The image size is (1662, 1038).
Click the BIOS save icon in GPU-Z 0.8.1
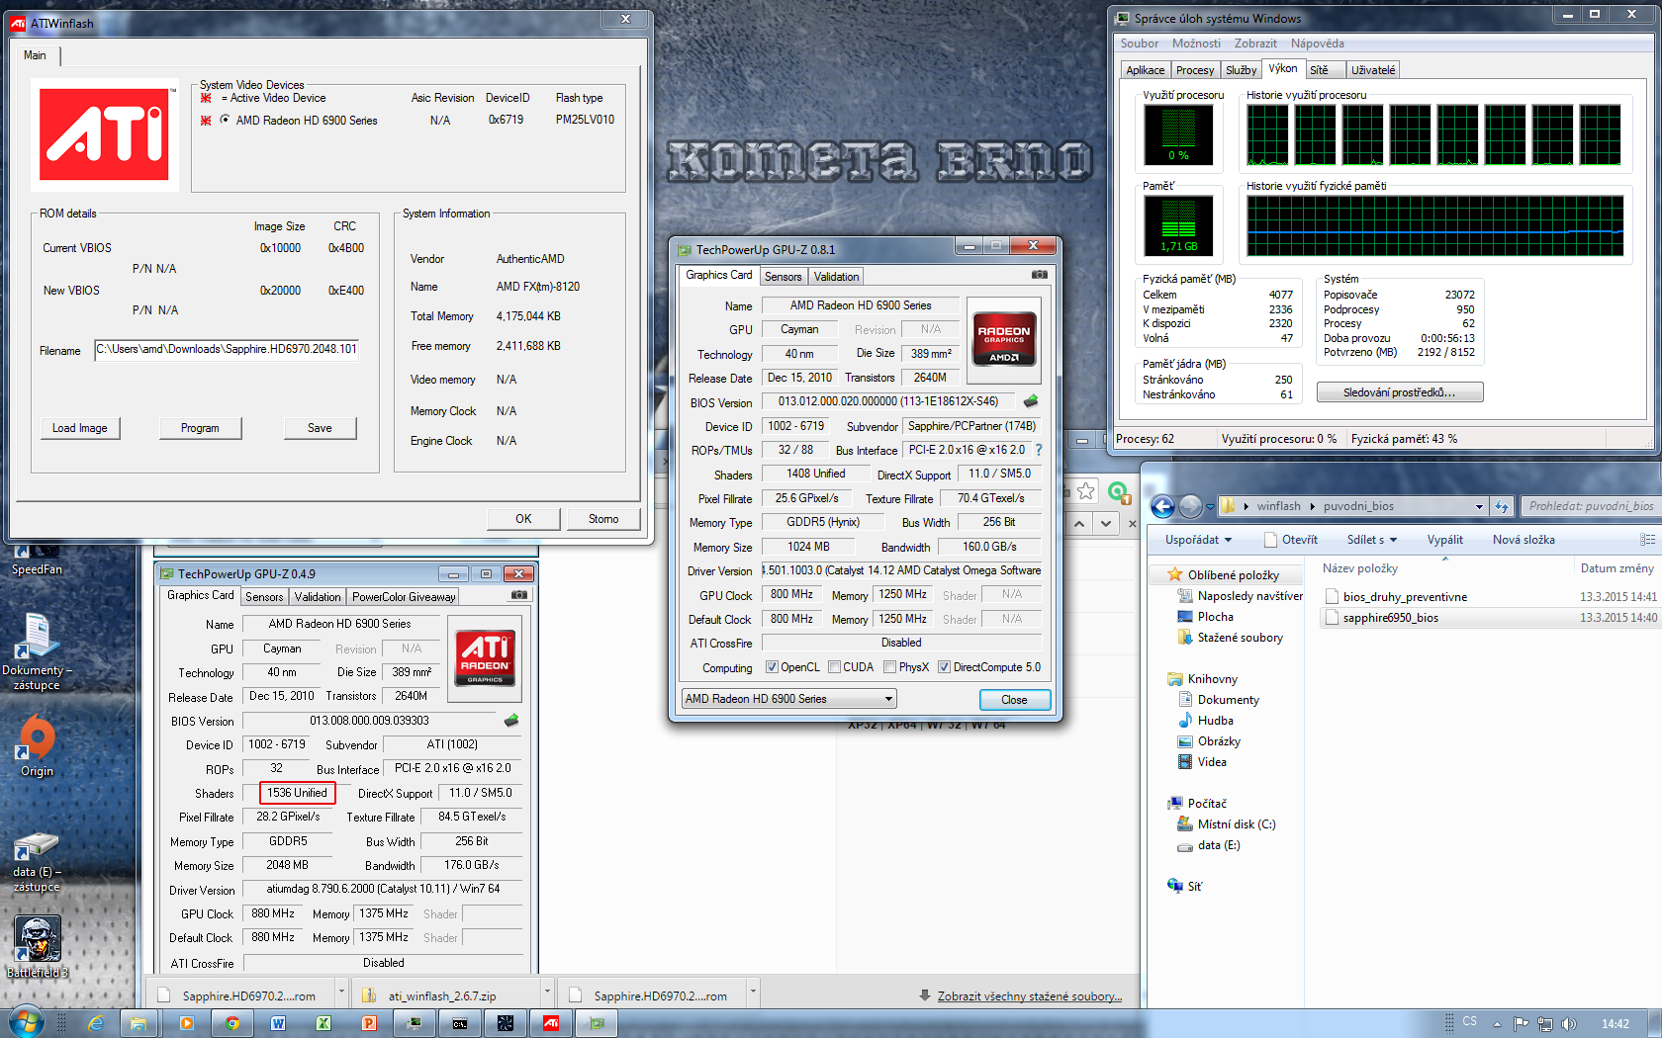click(x=1030, y=401)
